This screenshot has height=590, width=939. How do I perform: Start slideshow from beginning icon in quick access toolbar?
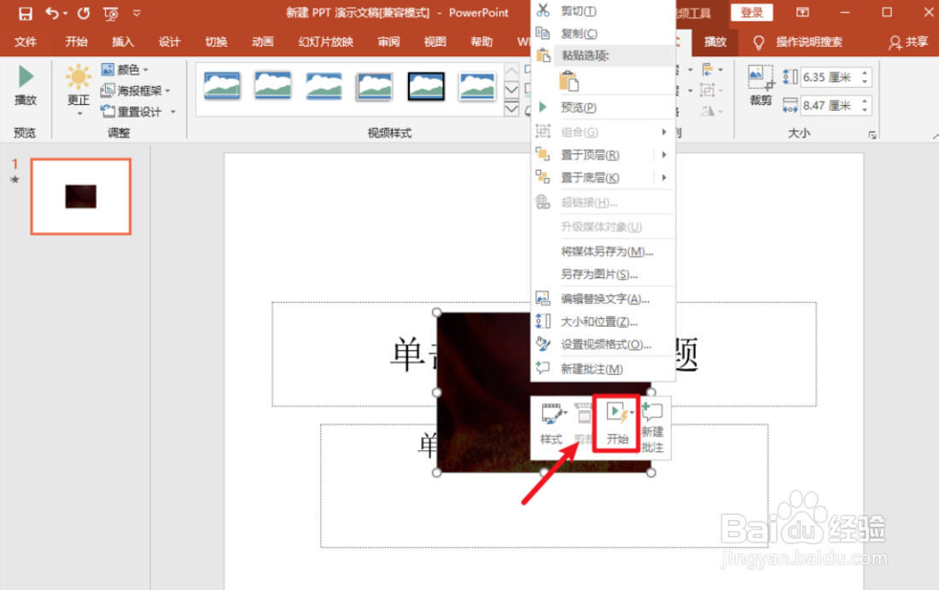[111, 13]
